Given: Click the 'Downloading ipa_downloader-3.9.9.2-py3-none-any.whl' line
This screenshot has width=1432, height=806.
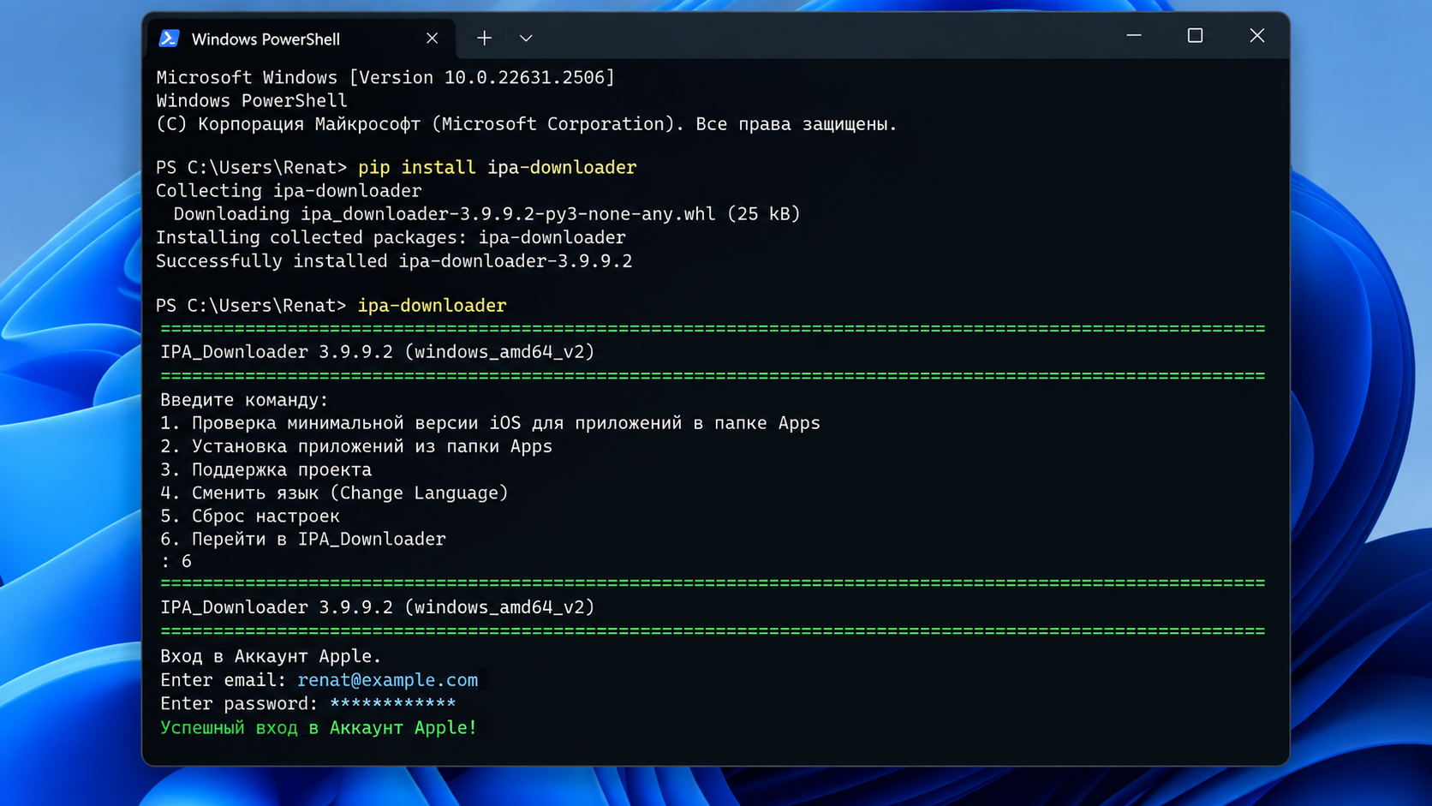Looking at the screenshot, I should click(x=486, y=214).
